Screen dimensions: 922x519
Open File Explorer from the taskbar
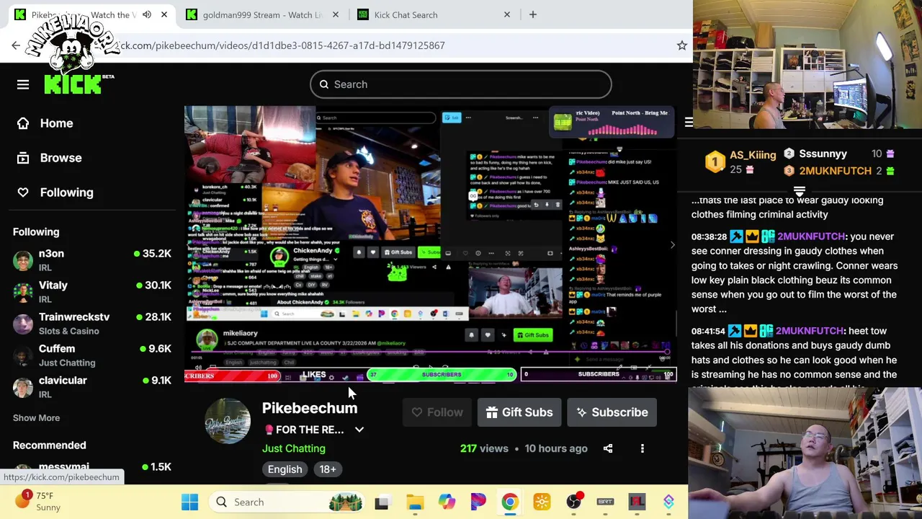coord(415,502)
